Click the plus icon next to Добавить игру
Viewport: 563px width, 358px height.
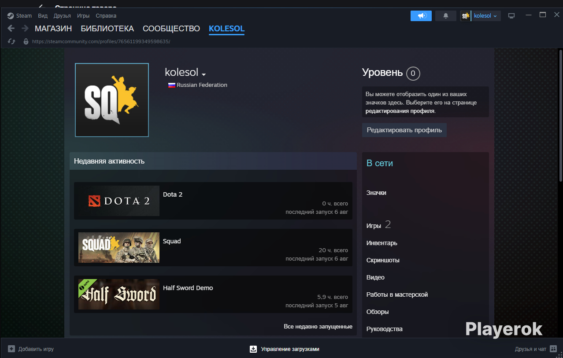pos(11,349)
